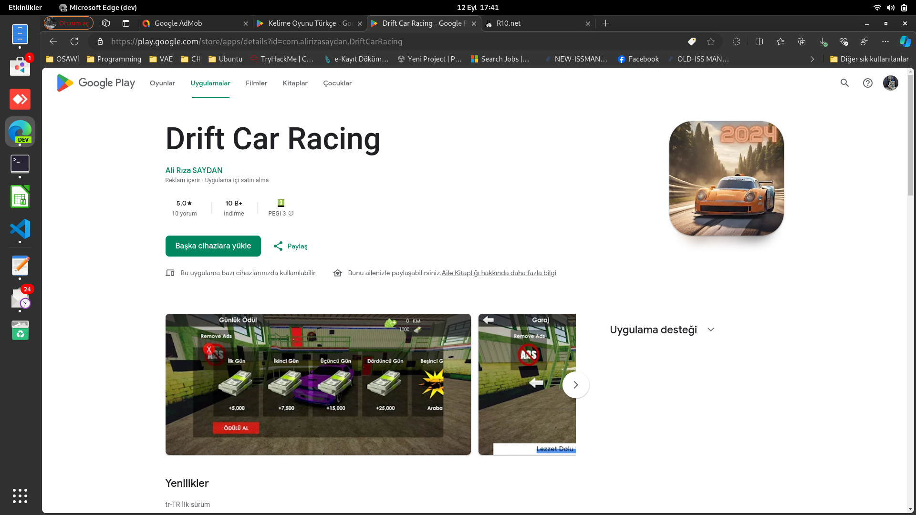Open the clock and calendar menu
916x515 pixels.
click(x=478, y=8)
